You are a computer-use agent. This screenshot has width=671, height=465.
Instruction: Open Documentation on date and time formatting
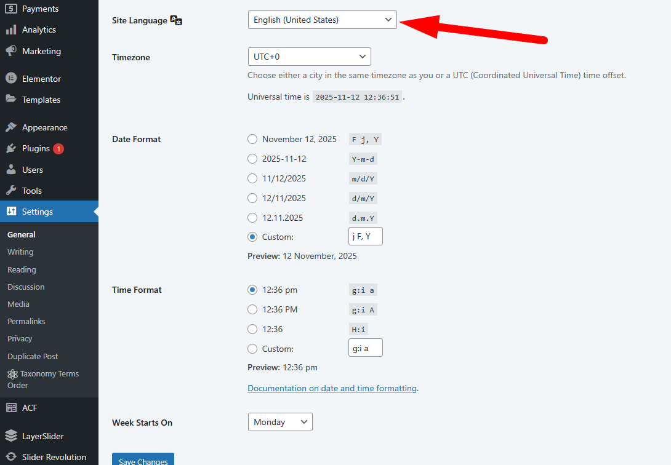[x=332, y=388]
